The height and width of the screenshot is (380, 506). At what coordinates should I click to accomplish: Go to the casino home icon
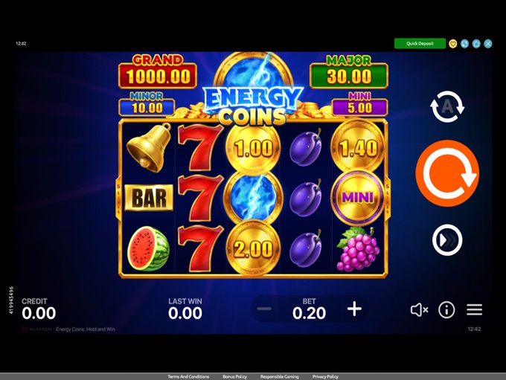click(476, 44)
